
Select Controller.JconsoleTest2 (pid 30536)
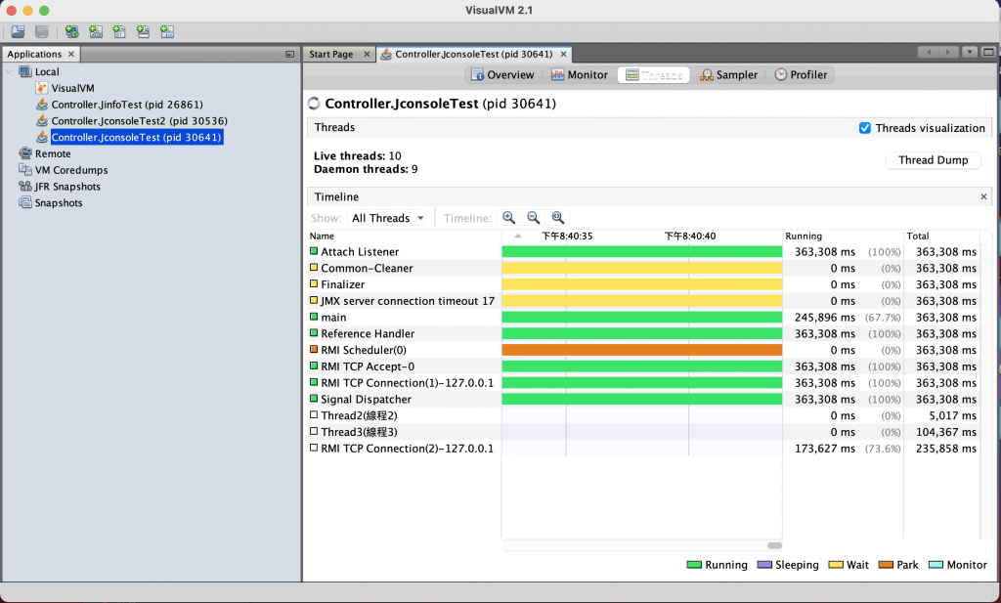(x=132, y=120)
